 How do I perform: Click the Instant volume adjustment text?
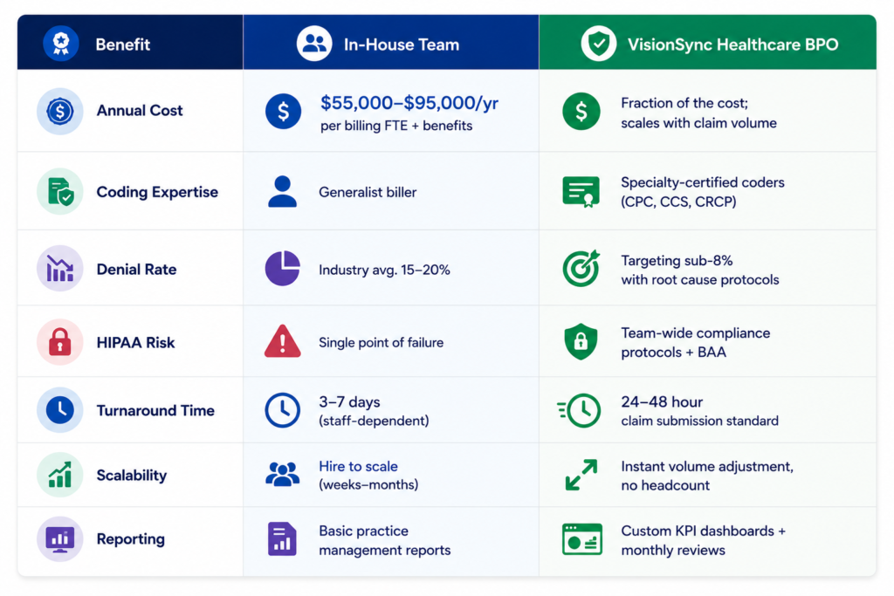tap(707, 467)
